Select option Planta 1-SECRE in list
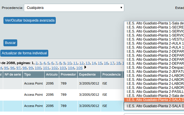This screenshot has height=115, width=184. point(154,27)
